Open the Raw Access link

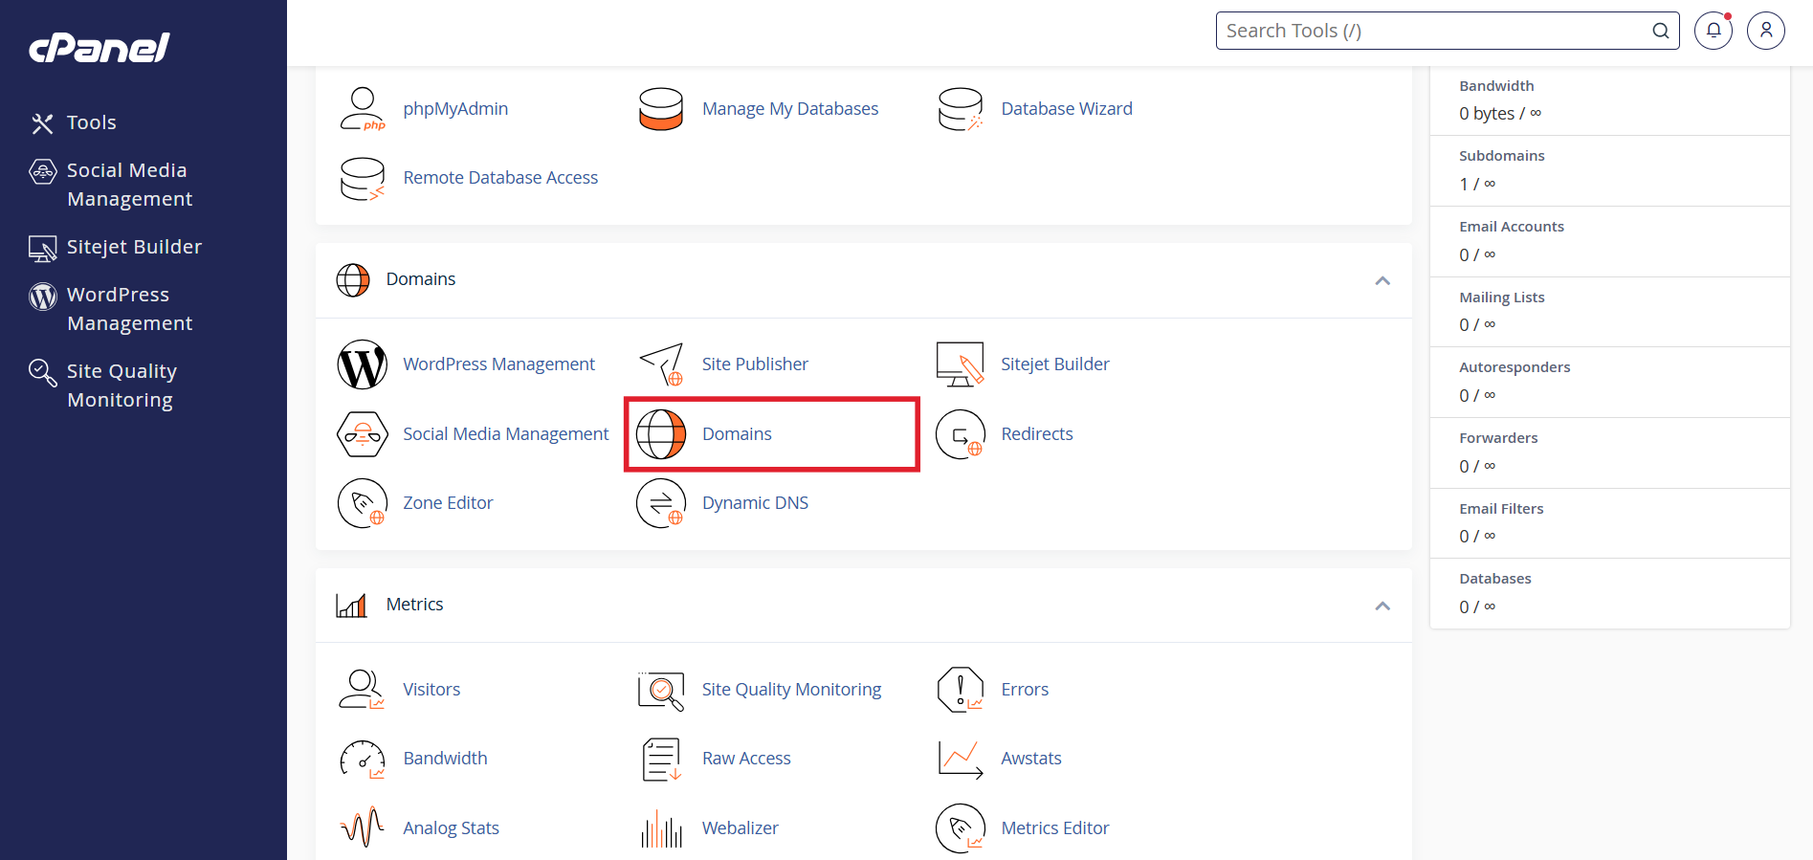pyautogui.click(x=746, y=759)
